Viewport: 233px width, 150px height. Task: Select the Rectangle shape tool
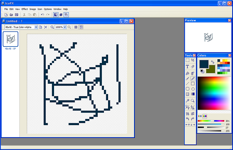[x=193, y=84]
